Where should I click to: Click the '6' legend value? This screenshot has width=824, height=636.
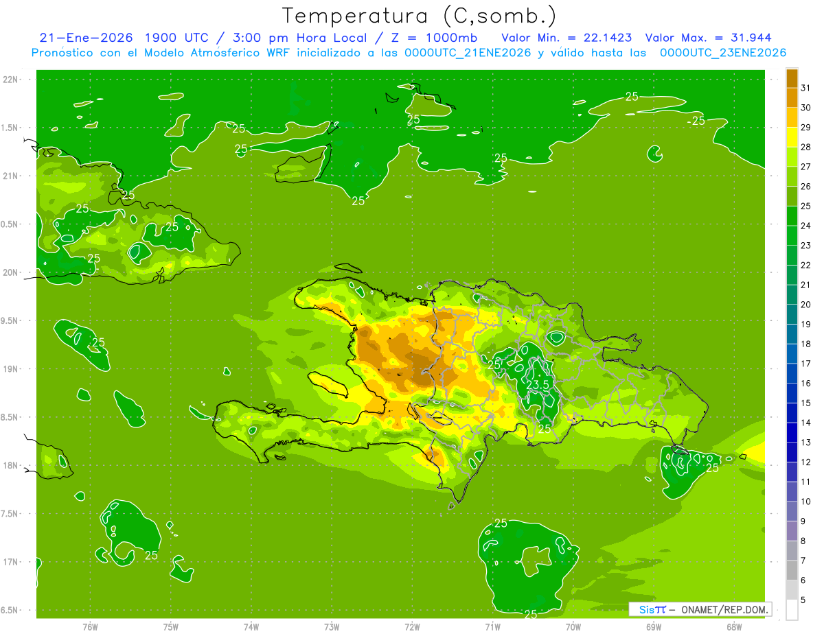803,580
